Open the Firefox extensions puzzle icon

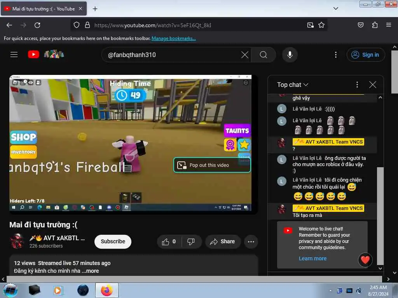point(375,25)
